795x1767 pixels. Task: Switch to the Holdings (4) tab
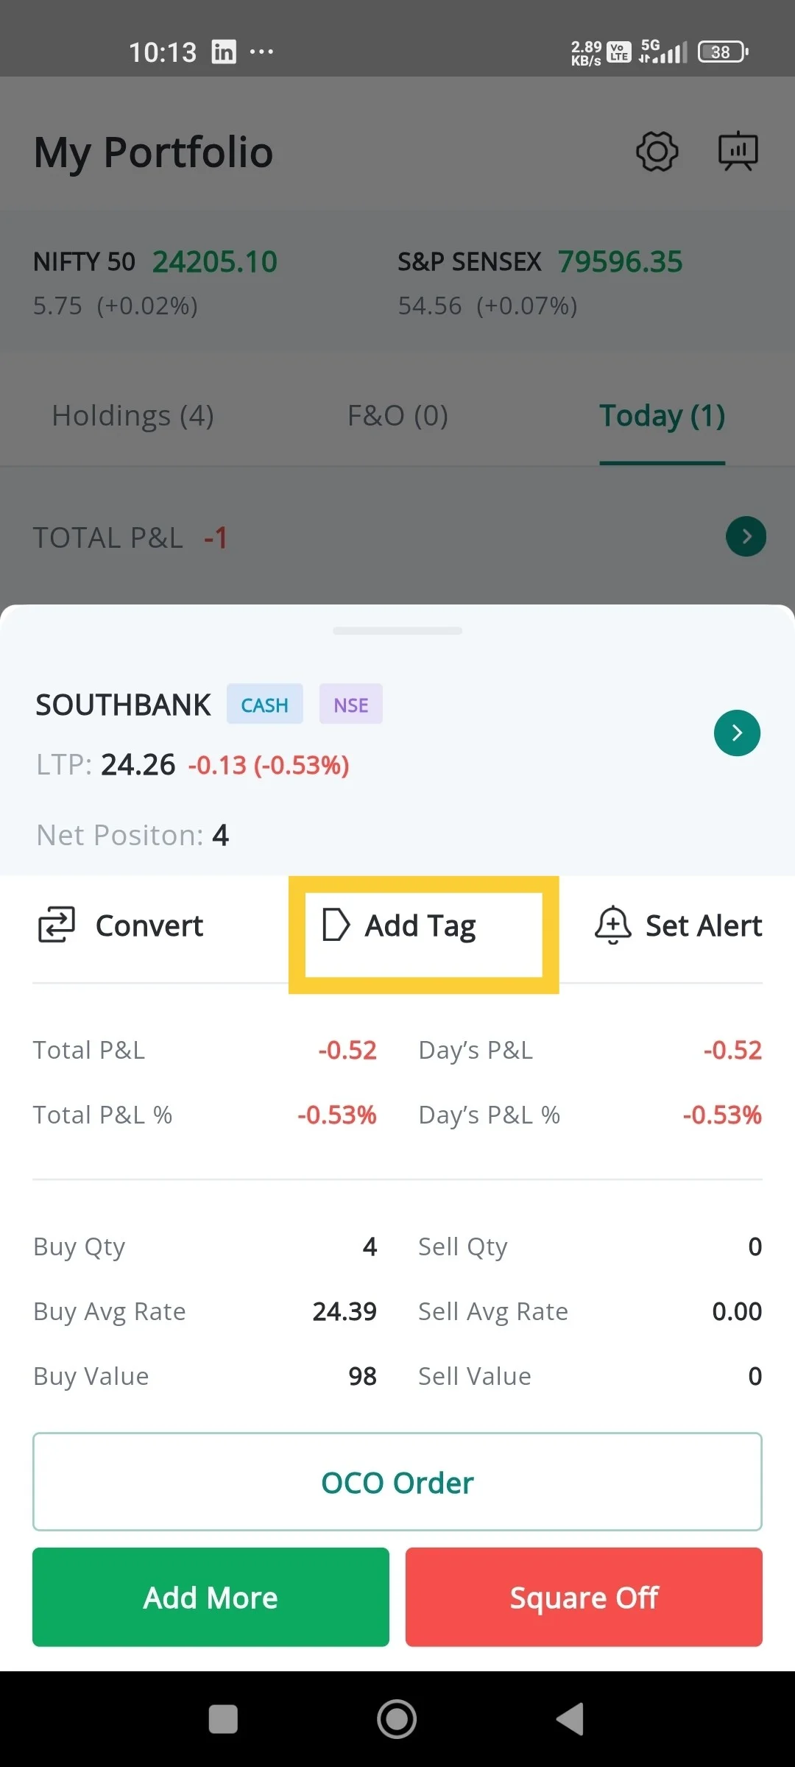coord(132,416)
